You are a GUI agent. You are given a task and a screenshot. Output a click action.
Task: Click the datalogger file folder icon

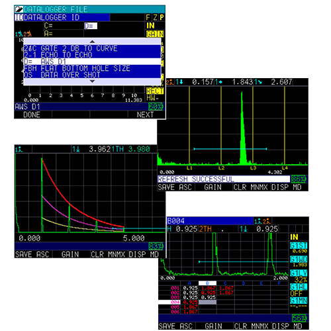[x=19, y=9]
